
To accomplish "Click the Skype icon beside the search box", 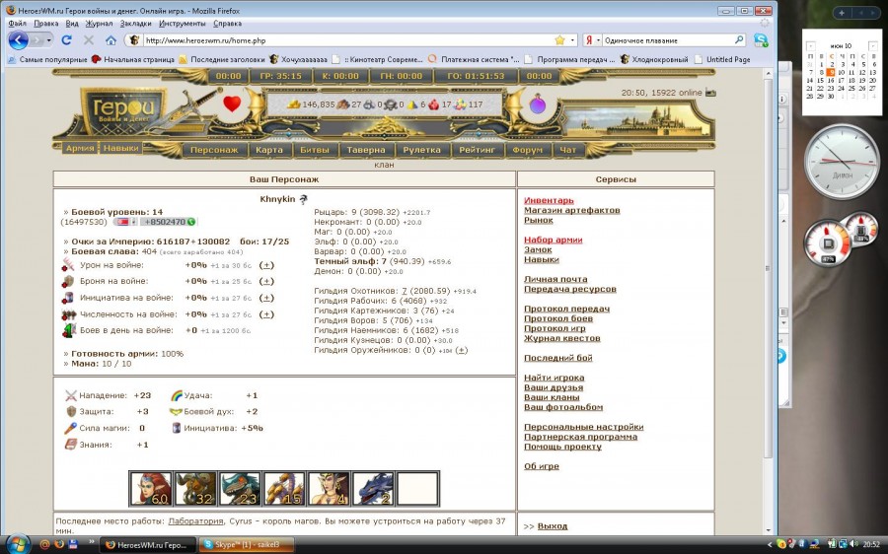I will tap(761, 40).
